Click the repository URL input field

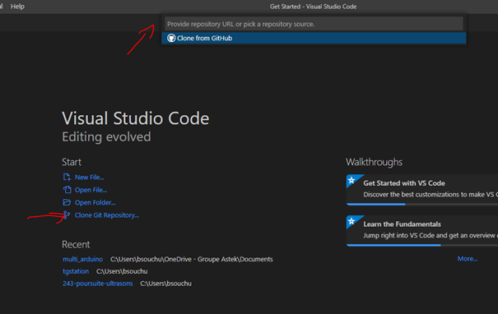tap(314, 24)
